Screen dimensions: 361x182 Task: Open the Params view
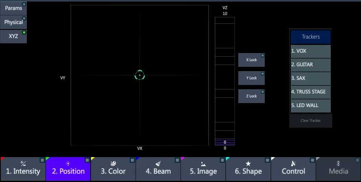(13, 8)
